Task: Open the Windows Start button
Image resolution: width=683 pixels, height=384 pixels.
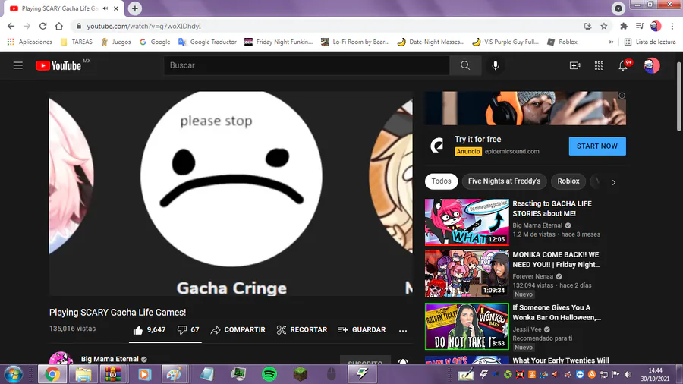Action: click(13, 374)
